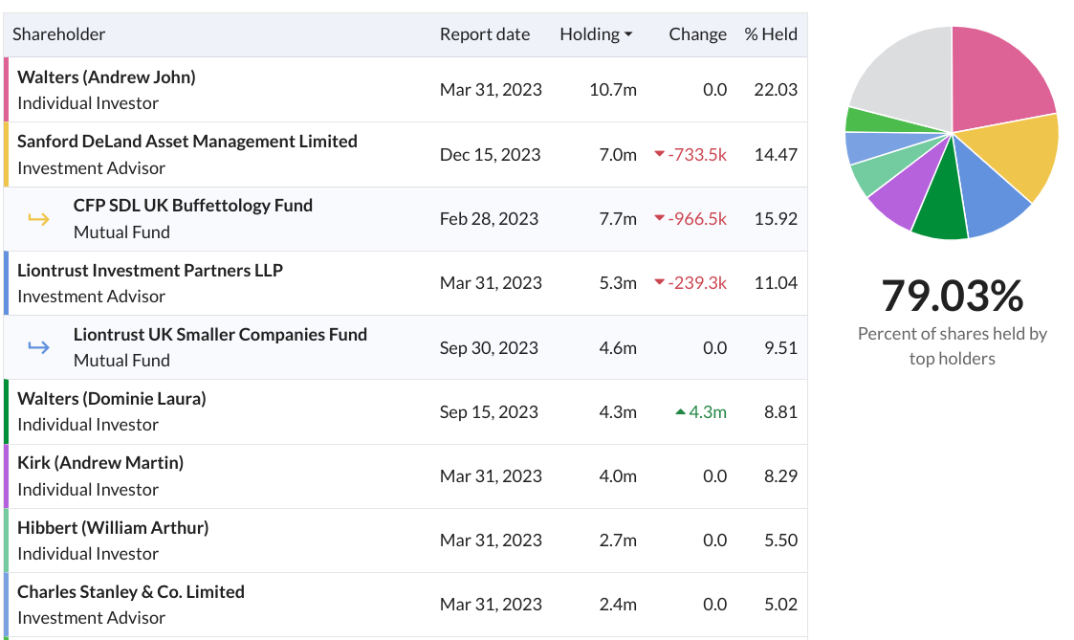The width and height of the screenshot is (1074, 640).
Task: Click the blue sub-fund arrow for Liontrust UK Fund
Action: coord(38,347)
